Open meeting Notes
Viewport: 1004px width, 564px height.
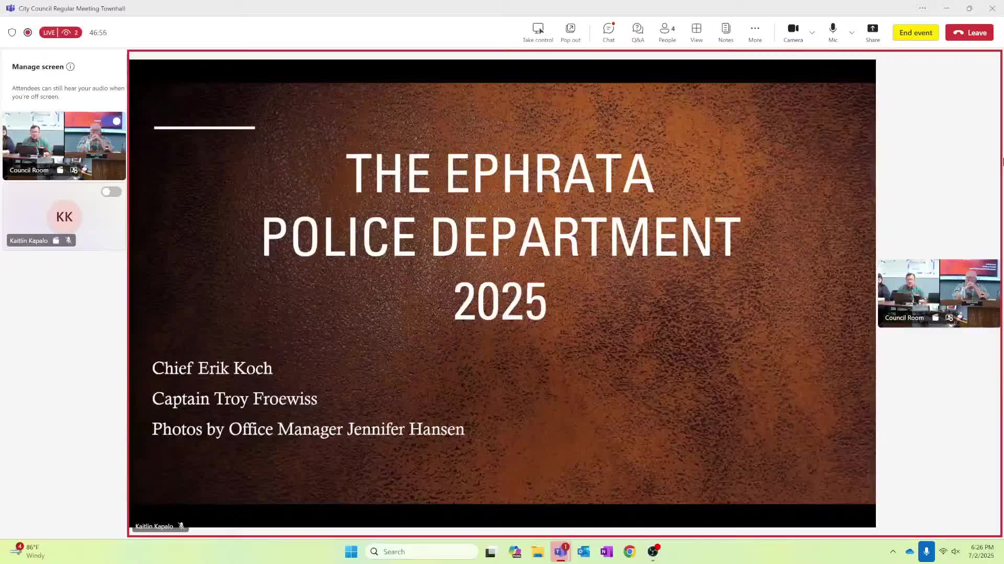tap(725, 32)
